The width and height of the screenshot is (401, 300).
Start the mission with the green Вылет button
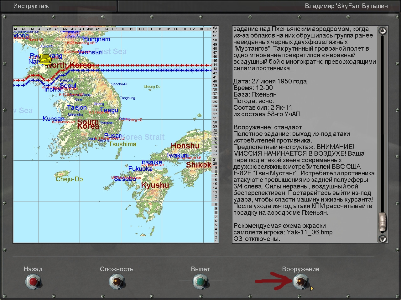click(x=200, y=282)
